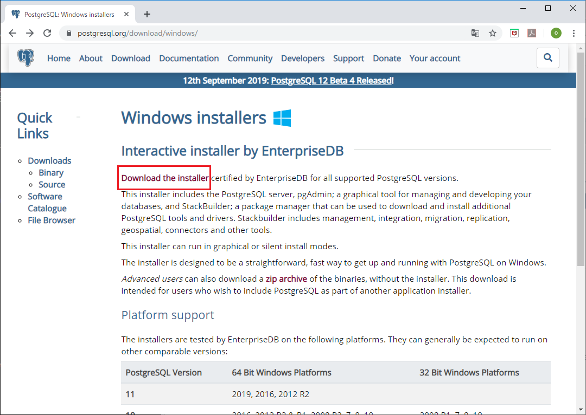Open a new browser tab

(x=147, y=14)
